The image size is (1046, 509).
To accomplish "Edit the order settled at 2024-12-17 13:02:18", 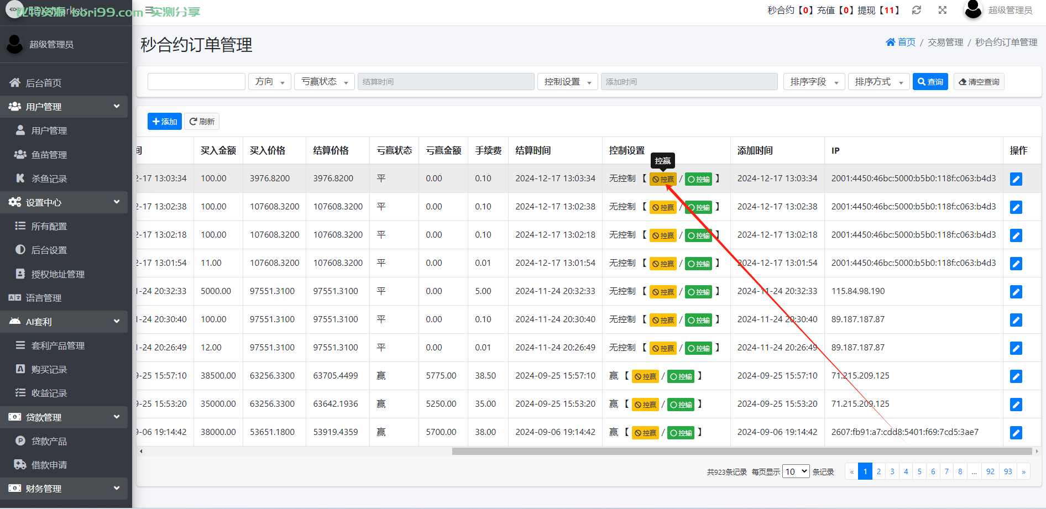I will [1016, 235].
